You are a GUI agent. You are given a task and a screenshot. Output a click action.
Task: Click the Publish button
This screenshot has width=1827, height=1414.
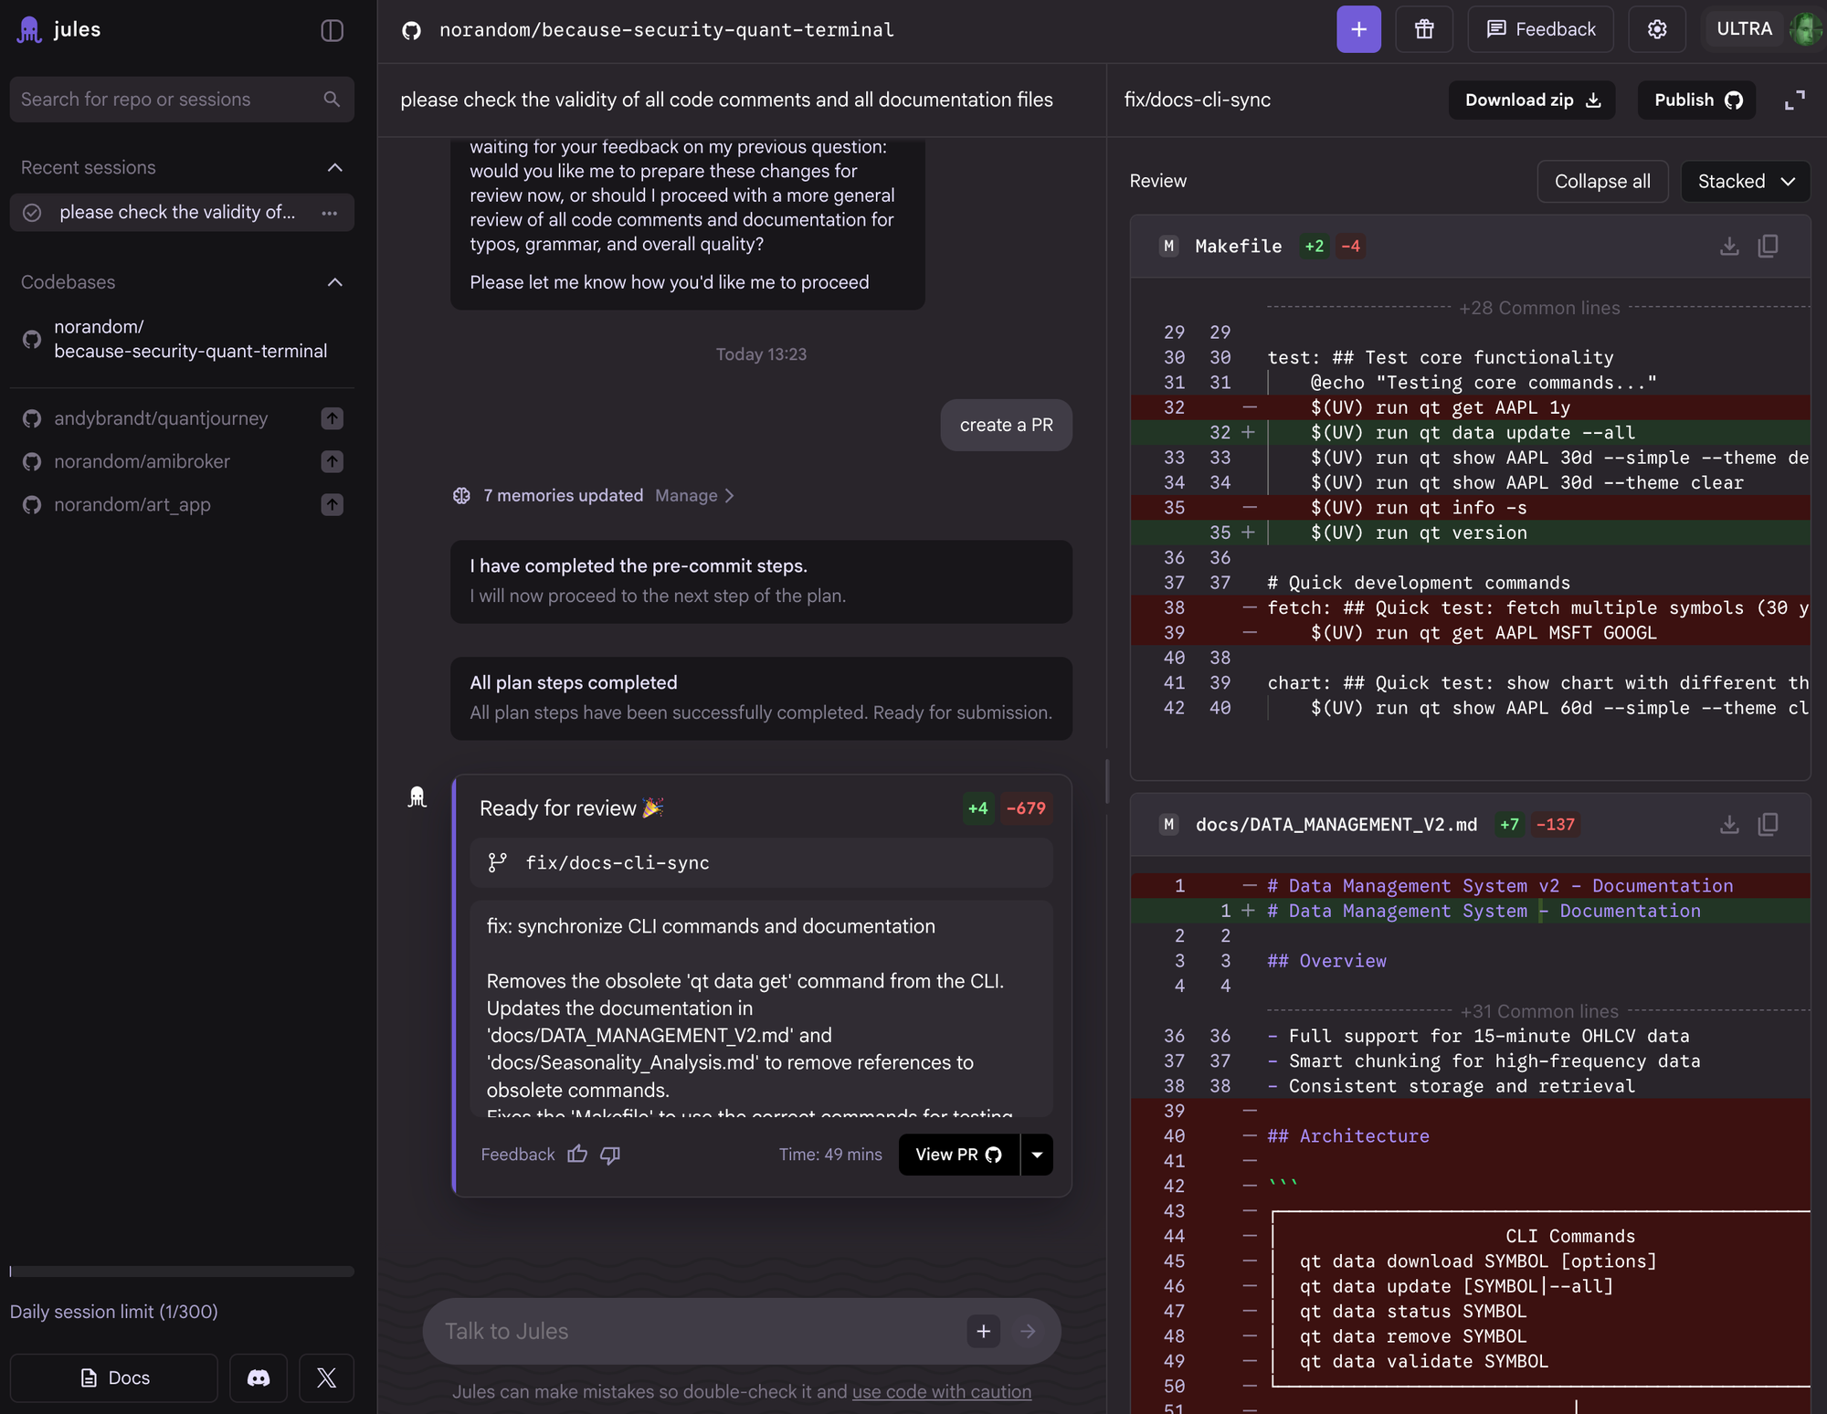click(x=1696, y=100)
